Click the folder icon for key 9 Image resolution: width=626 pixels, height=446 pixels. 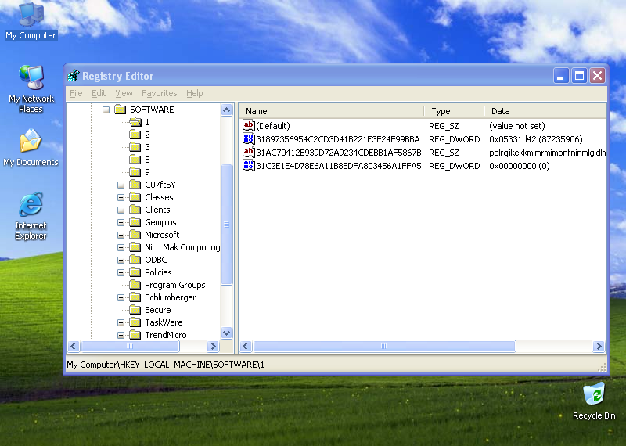pos(135,172)
